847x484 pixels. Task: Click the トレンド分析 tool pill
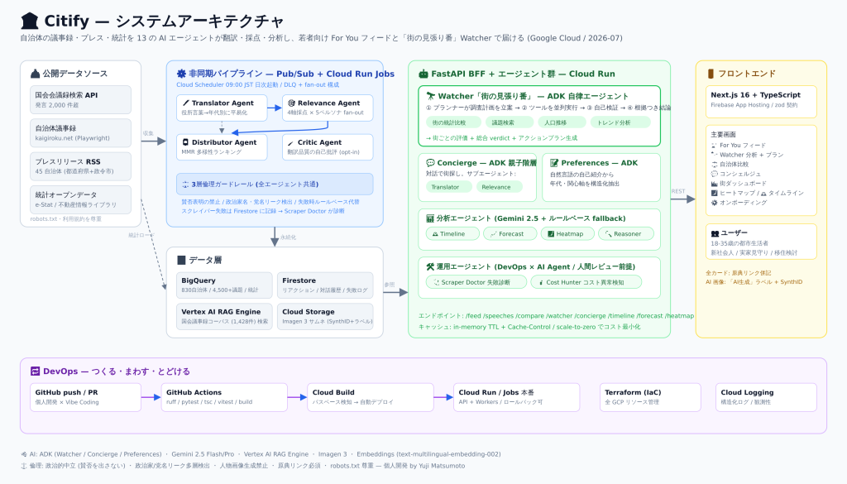(620, 122)
